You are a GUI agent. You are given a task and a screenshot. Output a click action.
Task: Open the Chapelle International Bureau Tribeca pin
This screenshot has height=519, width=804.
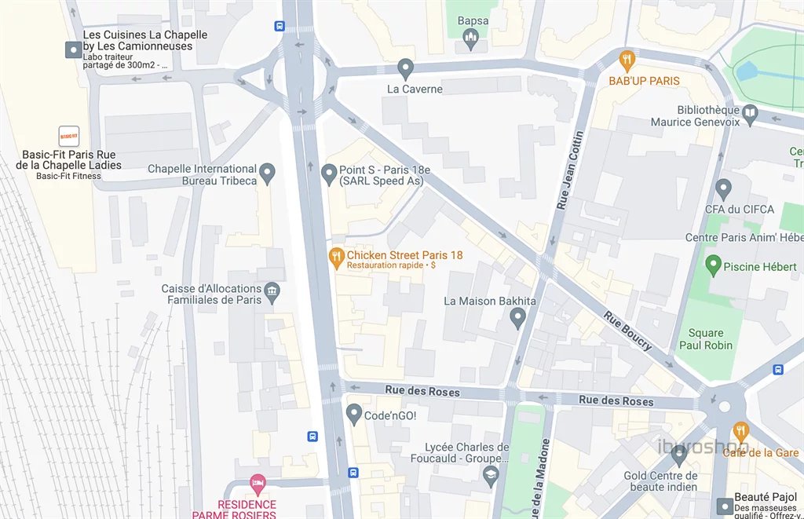coord(267,174)
